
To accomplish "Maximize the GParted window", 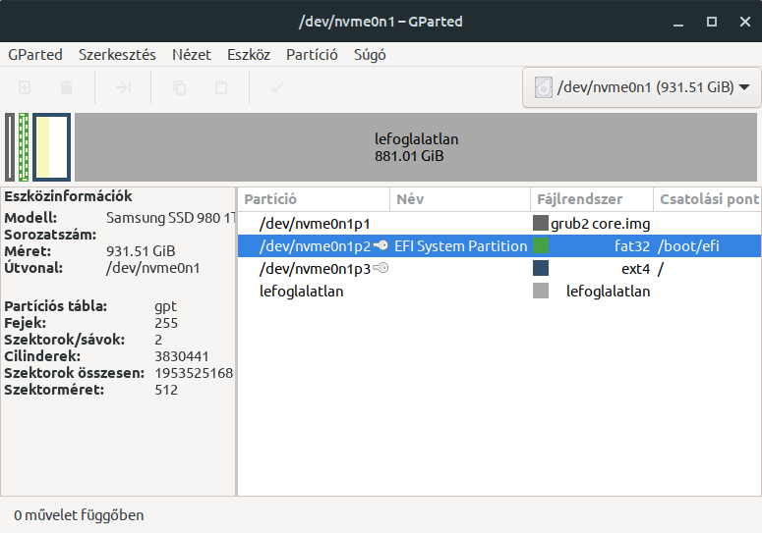I will click(x=712, y=22).
